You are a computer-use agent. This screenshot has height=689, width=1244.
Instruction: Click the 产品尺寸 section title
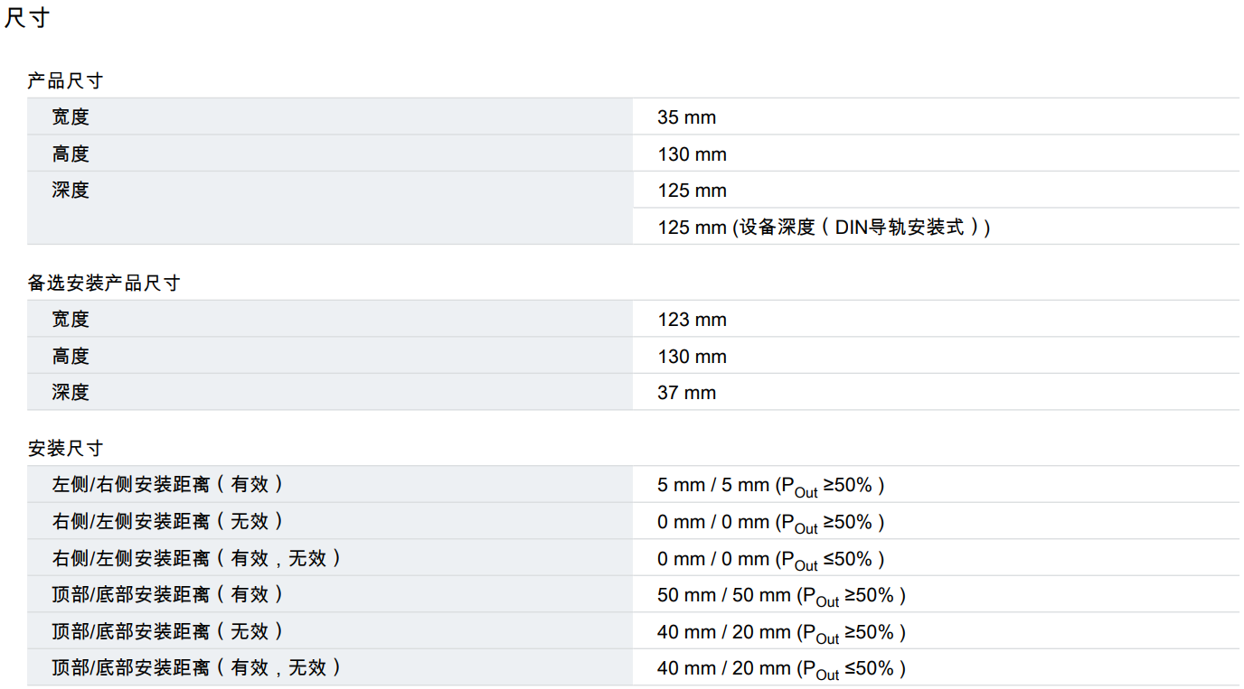pos(65,81)
